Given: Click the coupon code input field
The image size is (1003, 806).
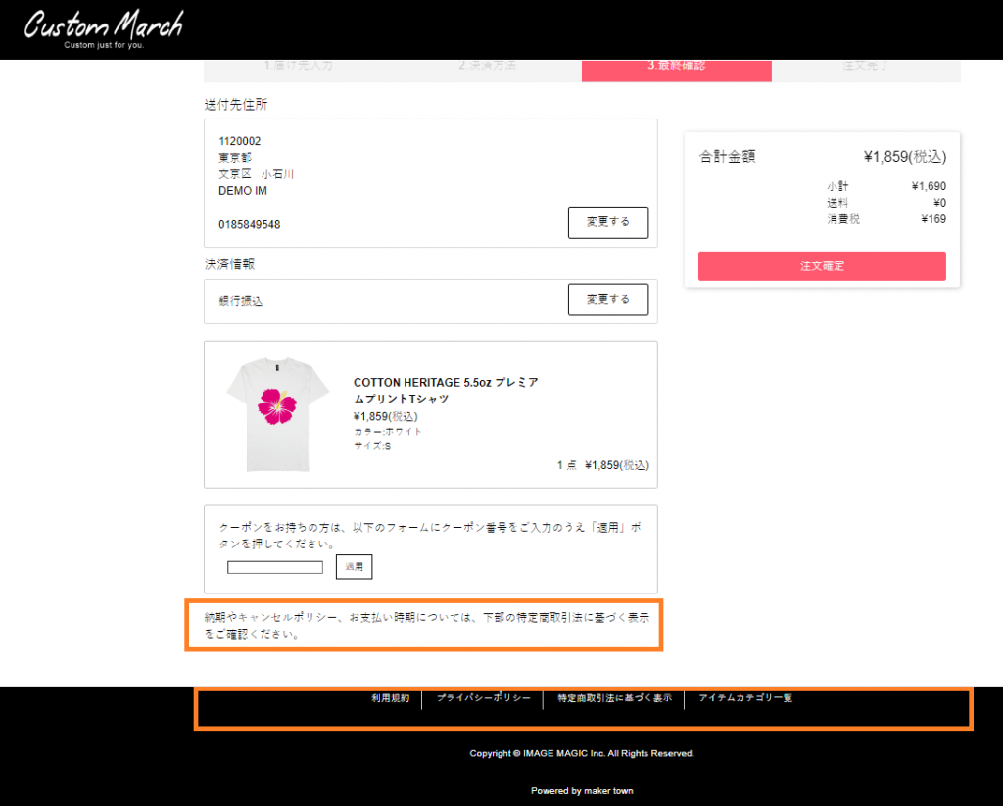Looking at the screenshot, I should (275, 567).
